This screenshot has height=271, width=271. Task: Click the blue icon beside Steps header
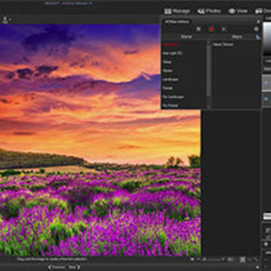[257, 37]
